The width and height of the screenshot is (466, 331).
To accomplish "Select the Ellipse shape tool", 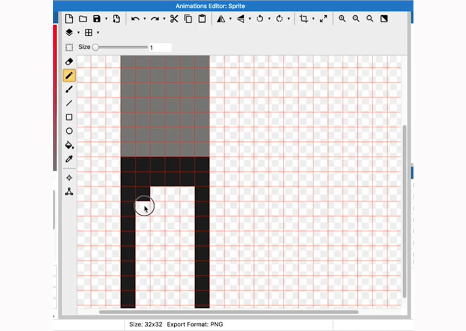I will (x=69, y=131).
